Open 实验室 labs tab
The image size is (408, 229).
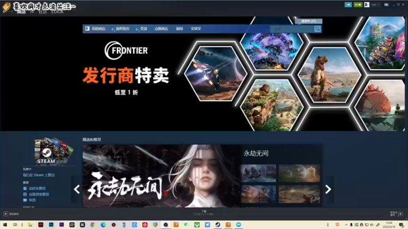(196, 29)
